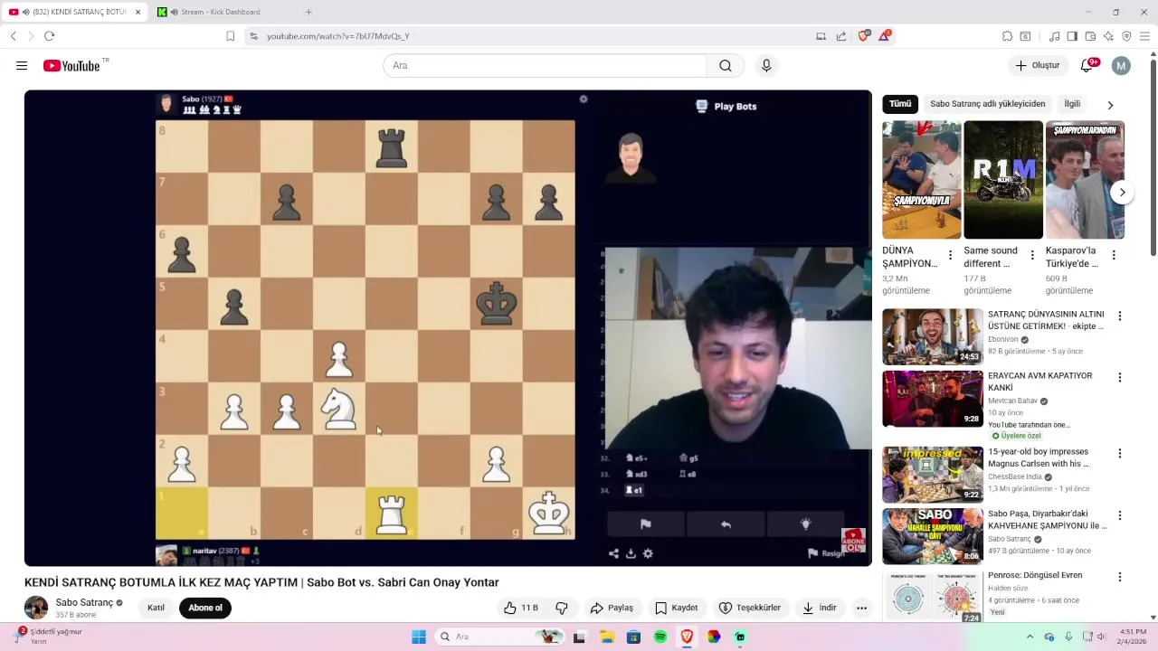1158x651 pixels.
Task: Click the Teşekkürler thanks button
Action: click(750, 608)
